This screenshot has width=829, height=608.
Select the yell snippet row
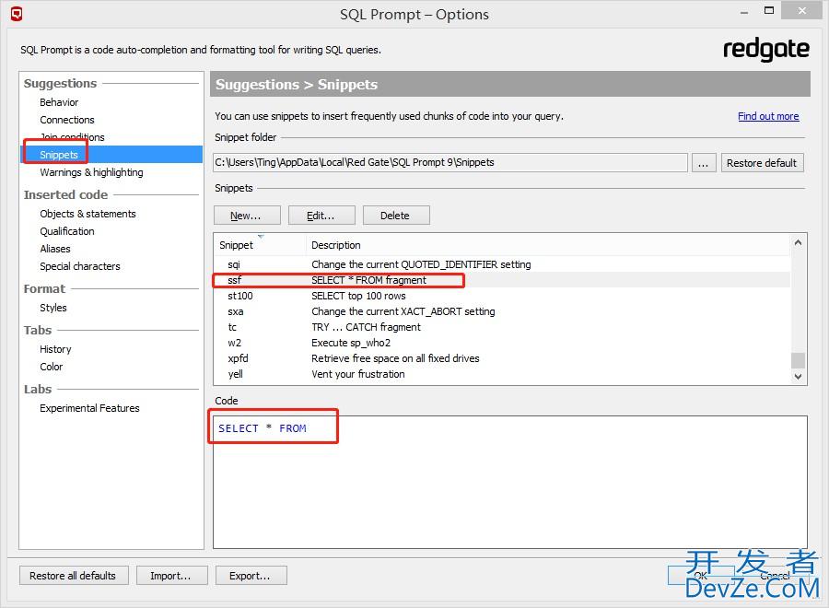click(x=502, y=374)
